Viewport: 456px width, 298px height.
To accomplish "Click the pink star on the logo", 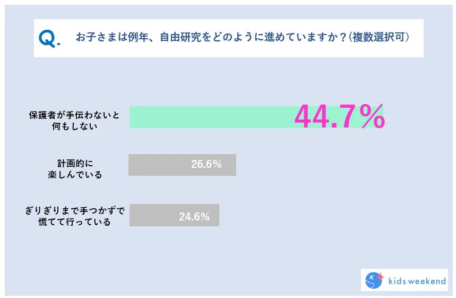I will coord(380,276).
